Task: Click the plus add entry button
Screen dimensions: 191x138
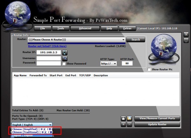Action: point(123,124)
